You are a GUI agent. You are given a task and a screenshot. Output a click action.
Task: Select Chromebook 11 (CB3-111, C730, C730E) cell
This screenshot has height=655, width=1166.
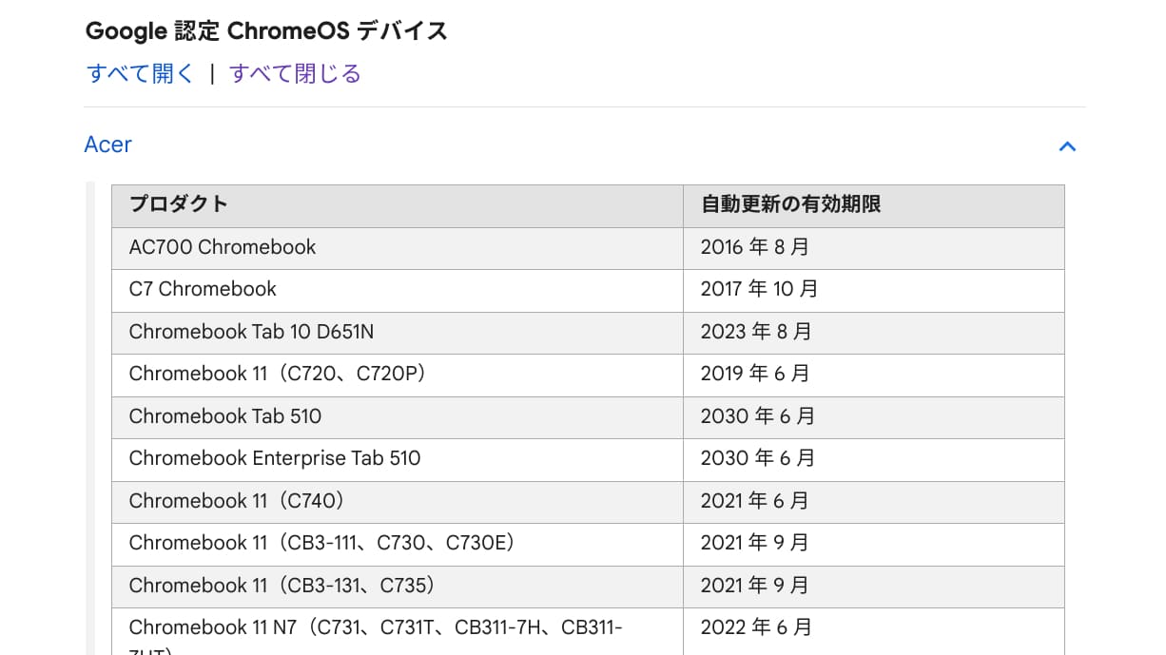pos(398,544)
